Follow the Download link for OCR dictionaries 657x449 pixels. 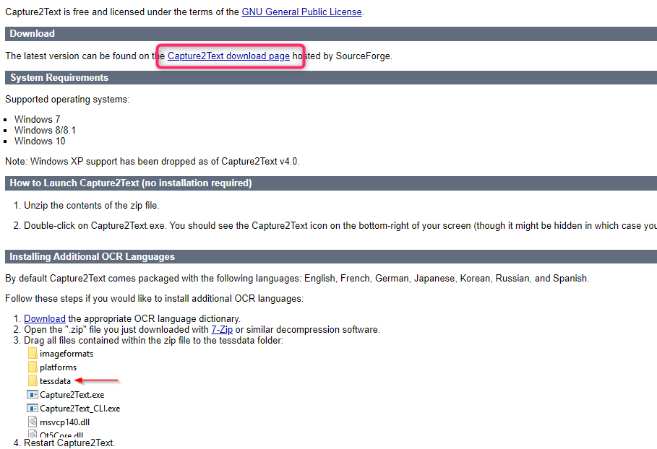pos(45,318)
